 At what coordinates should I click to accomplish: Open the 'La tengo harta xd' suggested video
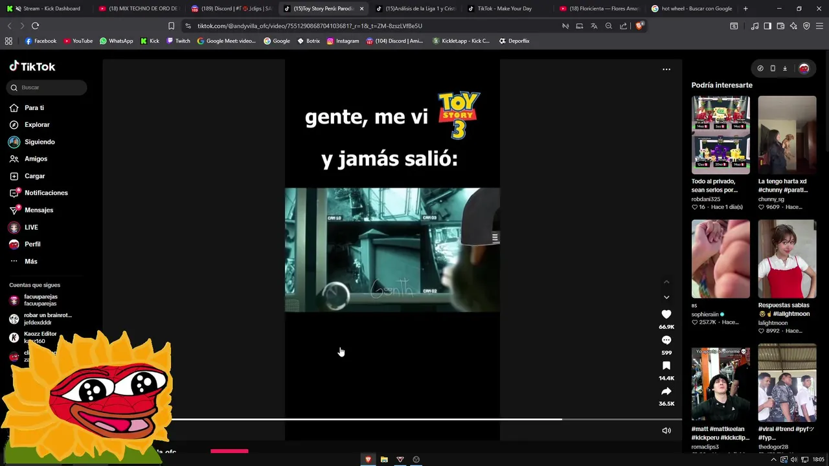787,135
